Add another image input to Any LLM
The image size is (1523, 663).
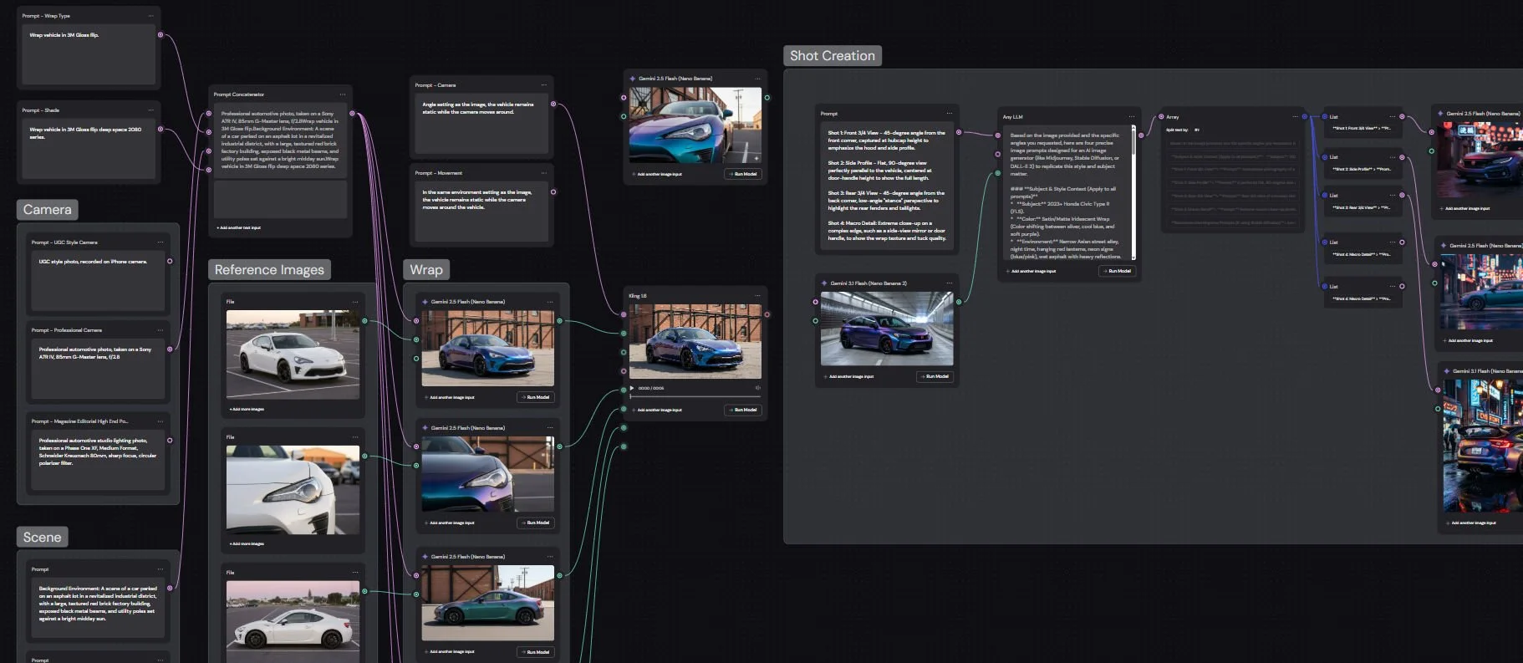point(1031,271)
